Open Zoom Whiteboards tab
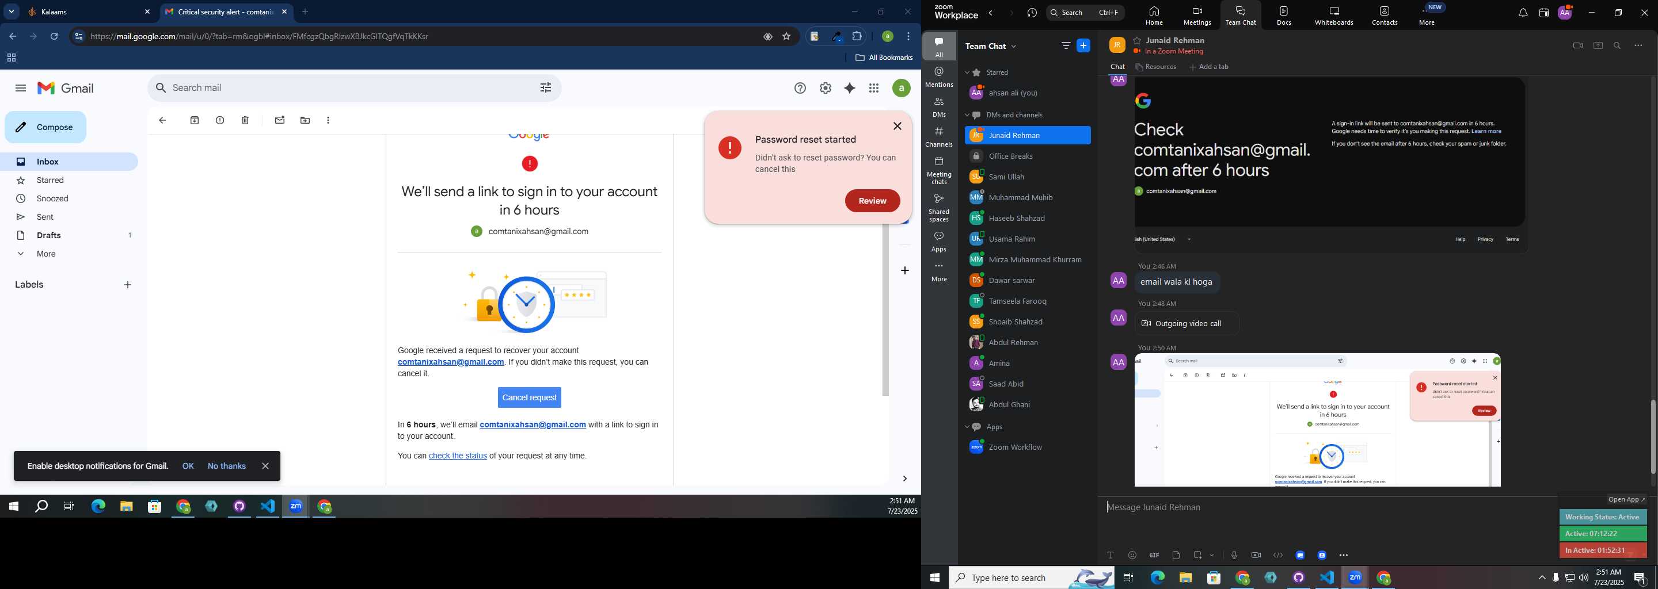 coord(1334,16)
